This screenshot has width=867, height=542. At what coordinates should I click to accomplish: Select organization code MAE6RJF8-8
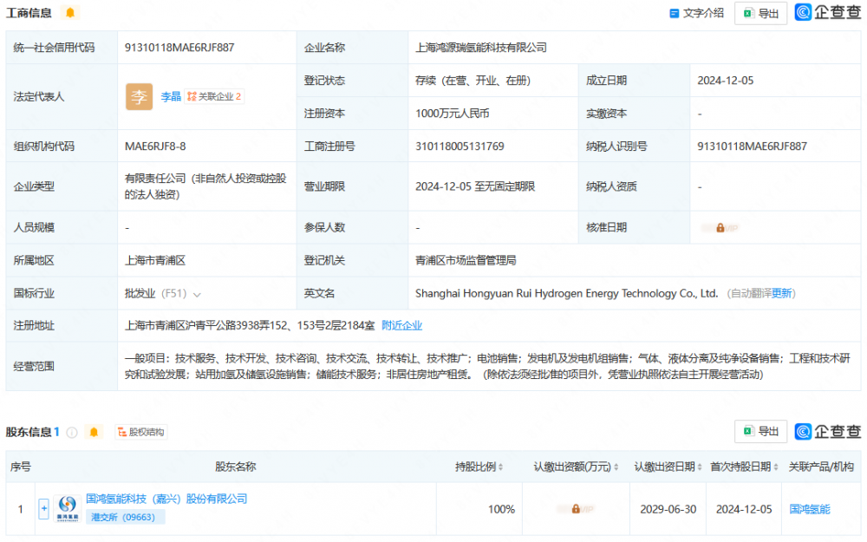click(x=155, y=147)
